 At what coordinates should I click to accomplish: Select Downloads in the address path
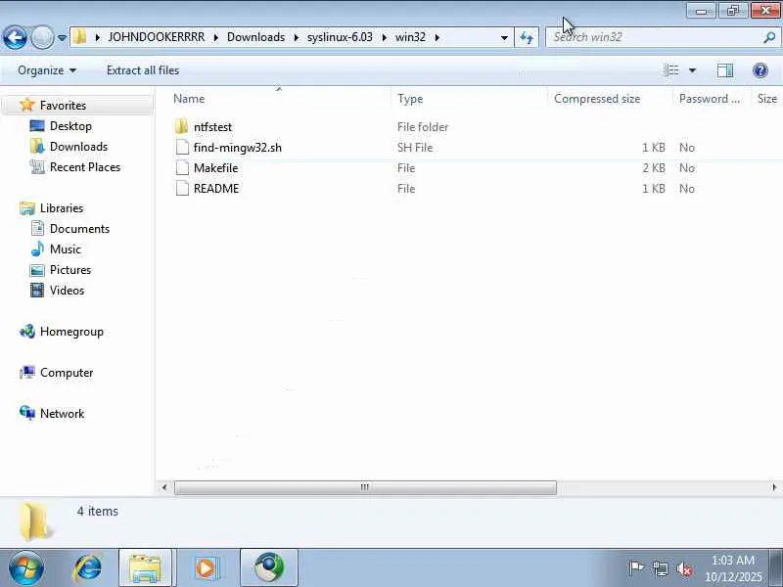[255, 37]
